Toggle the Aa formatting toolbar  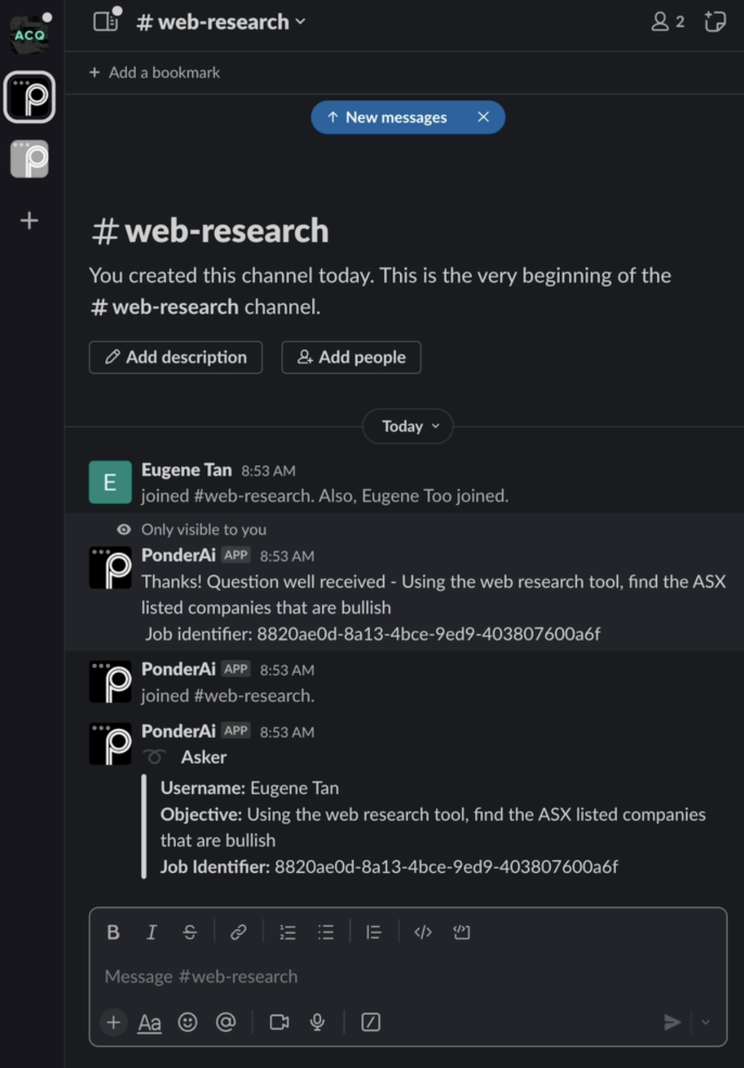point(150,1023)
